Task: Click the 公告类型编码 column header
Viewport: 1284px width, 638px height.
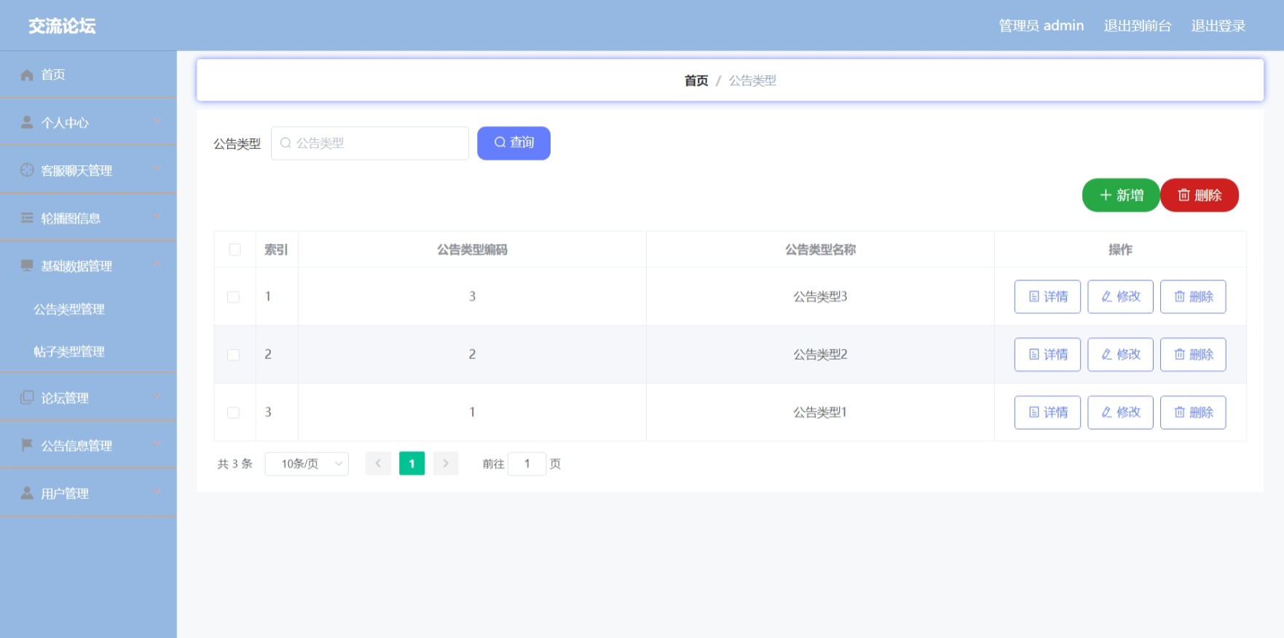Action: [x=472, y=250]
